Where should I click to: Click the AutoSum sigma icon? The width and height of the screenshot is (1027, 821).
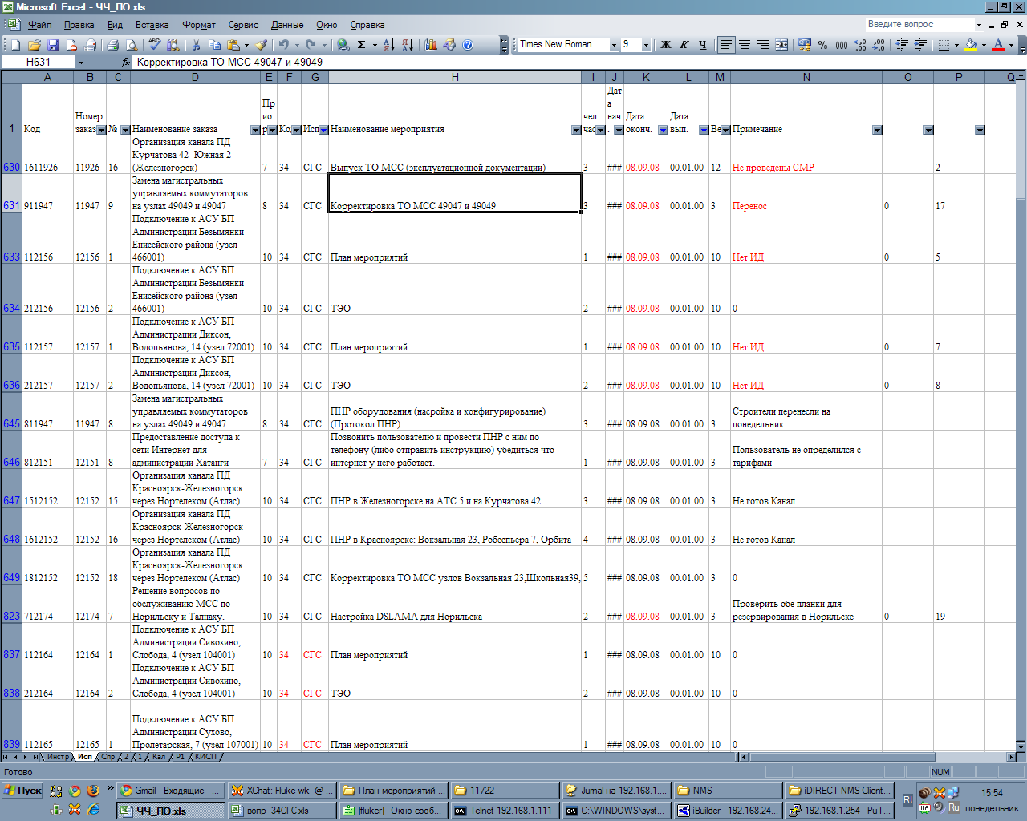(362, 45)
